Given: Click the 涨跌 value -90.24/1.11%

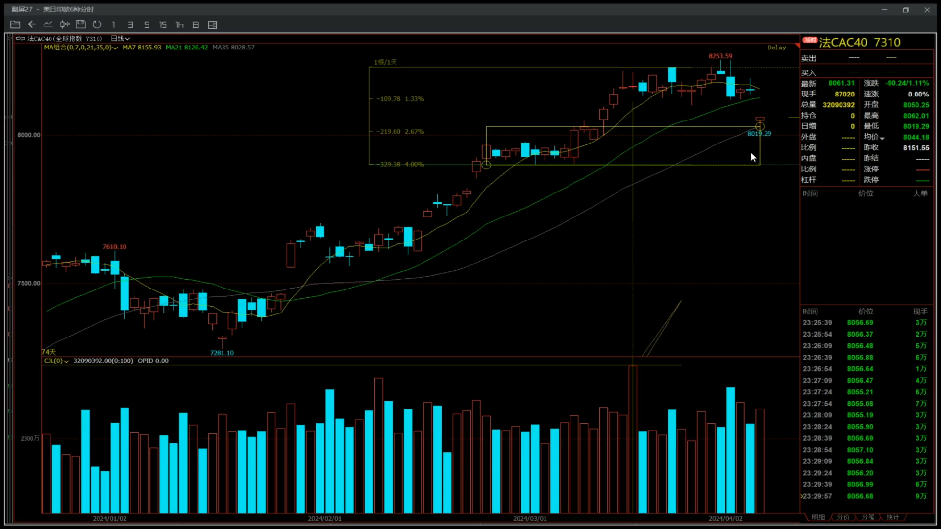Looking at the screenshot, I should (907, 83).
